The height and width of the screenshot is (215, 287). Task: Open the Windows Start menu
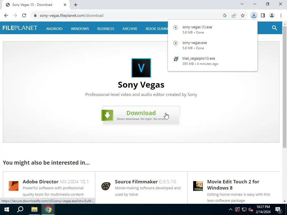7,209
